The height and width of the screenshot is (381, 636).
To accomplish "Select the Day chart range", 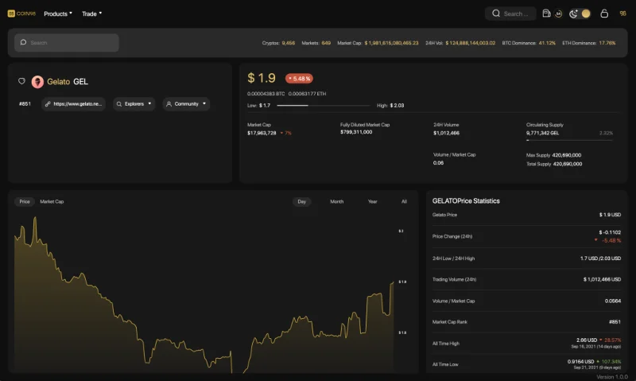I will 302,202.
